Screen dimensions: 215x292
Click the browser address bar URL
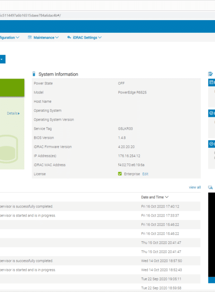[x=30, y=15]
